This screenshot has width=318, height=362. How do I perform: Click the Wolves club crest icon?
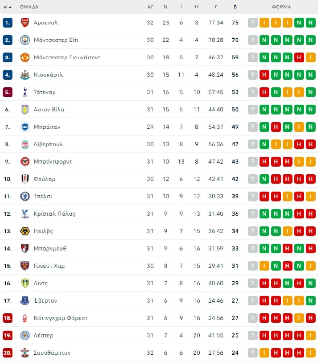tap(25, 231)
